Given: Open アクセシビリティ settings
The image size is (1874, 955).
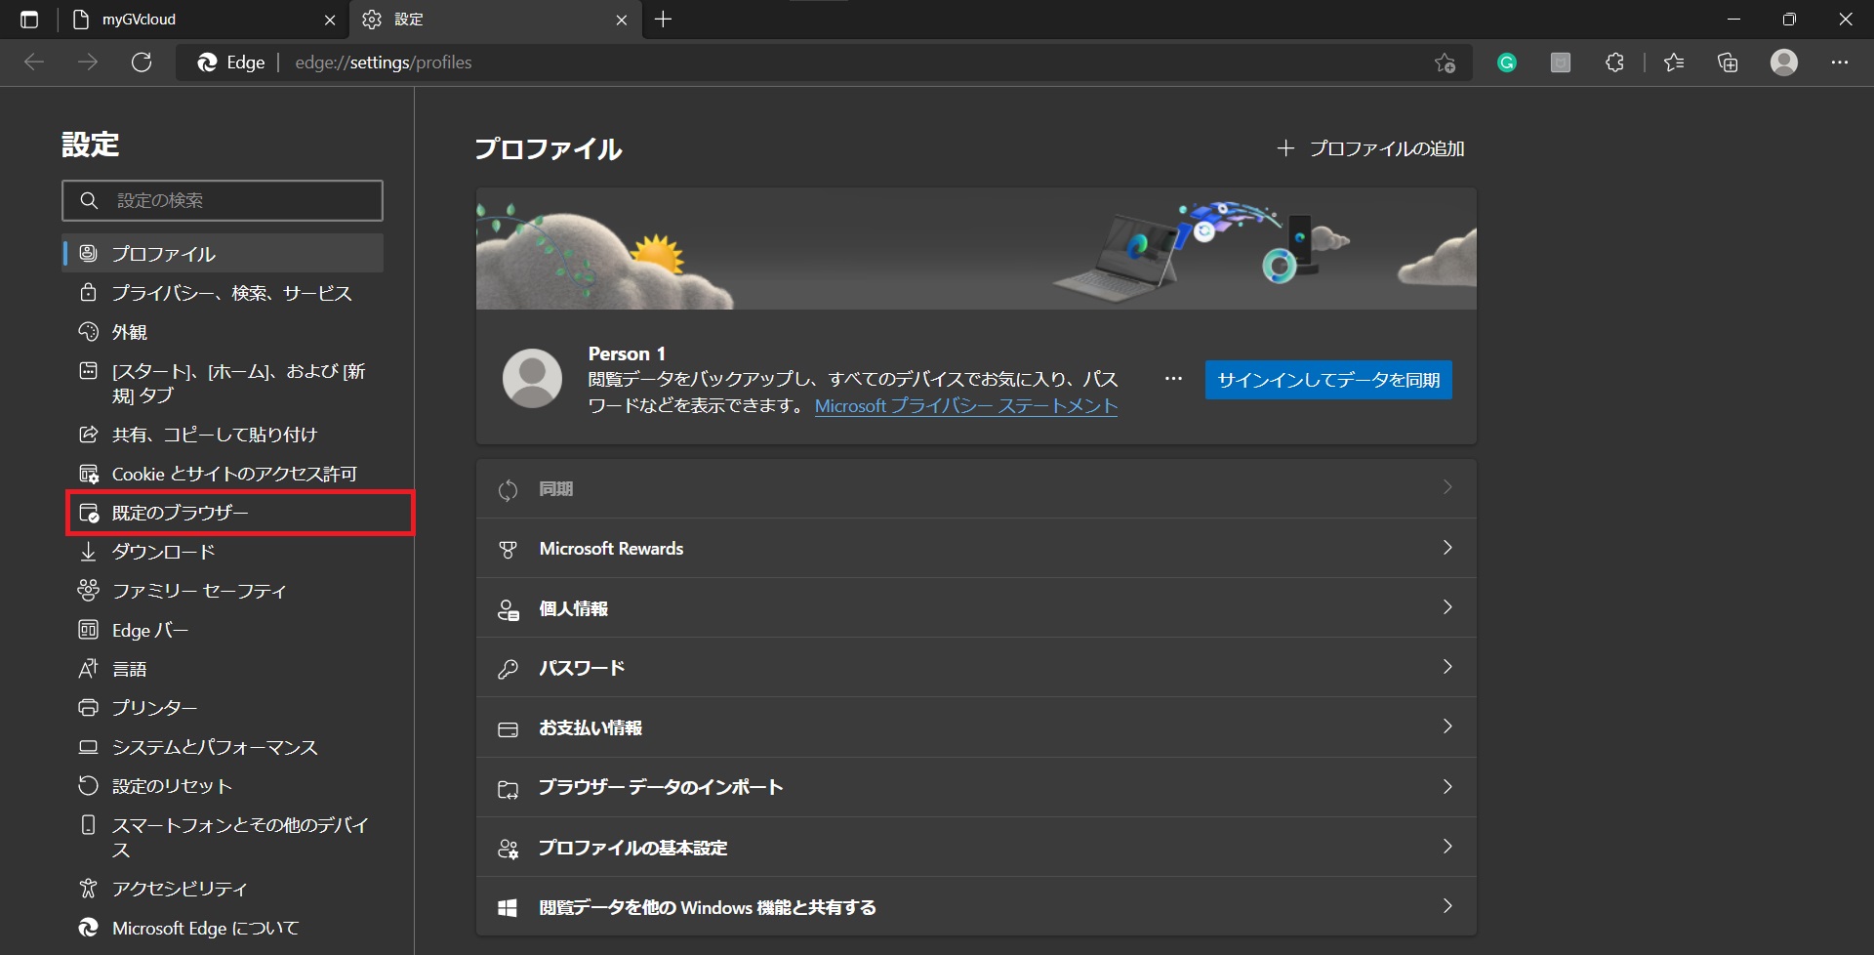Looking at the screenshot, I should [x=224, y=889].
